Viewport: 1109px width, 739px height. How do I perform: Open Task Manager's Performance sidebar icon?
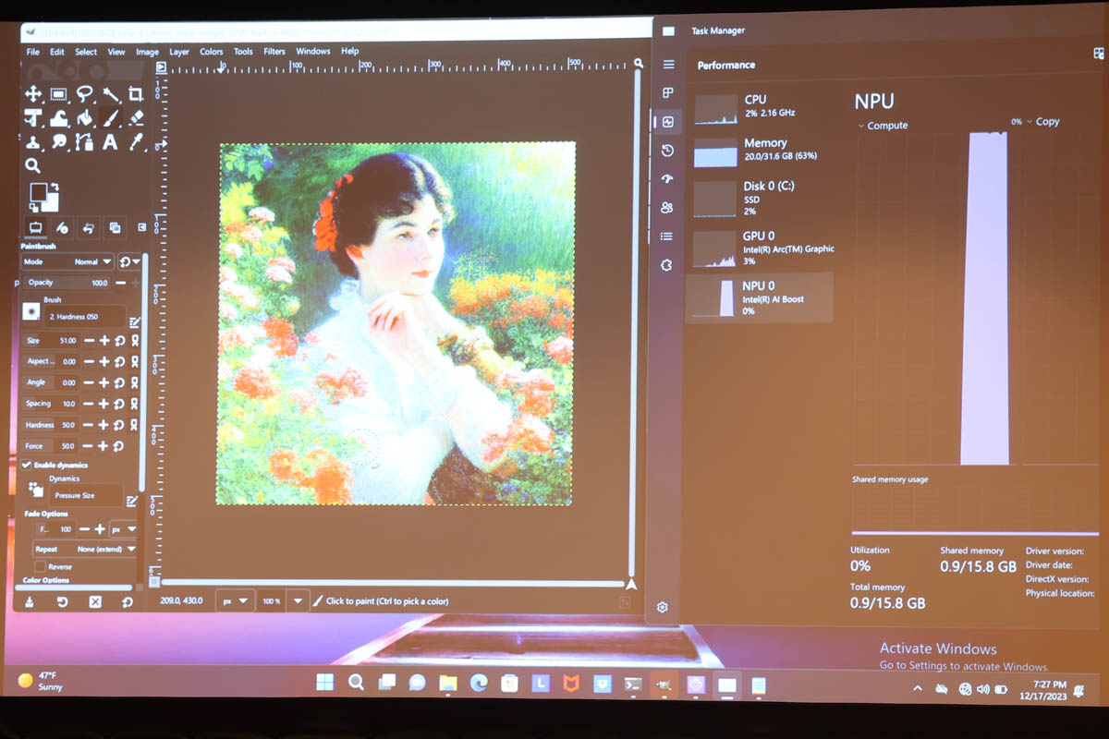click(x=666, y=121)
